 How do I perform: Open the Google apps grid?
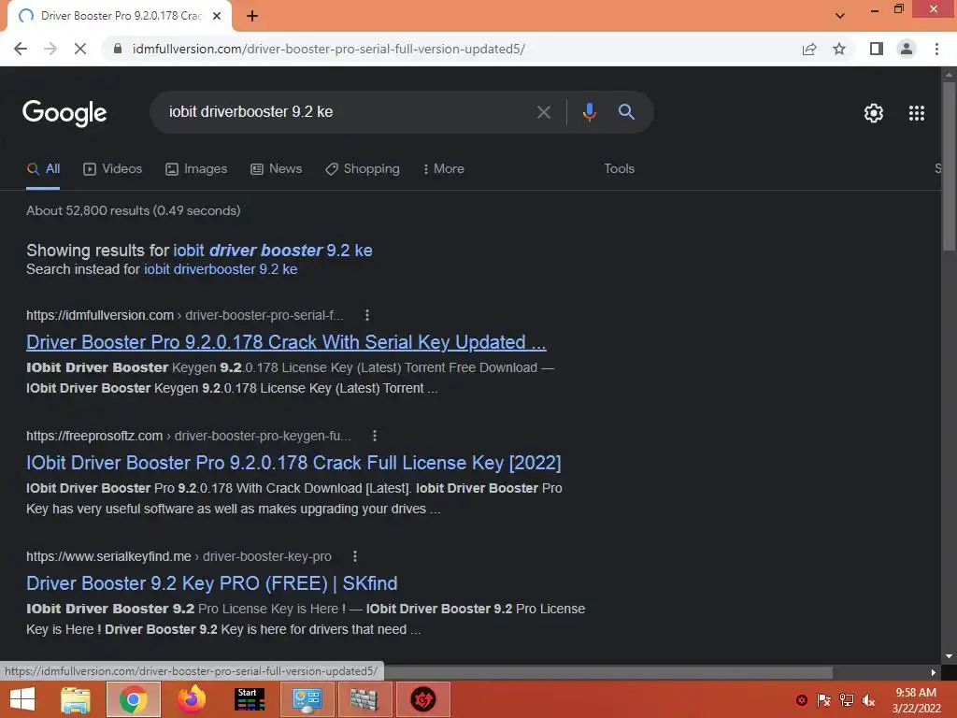point(916,113)
